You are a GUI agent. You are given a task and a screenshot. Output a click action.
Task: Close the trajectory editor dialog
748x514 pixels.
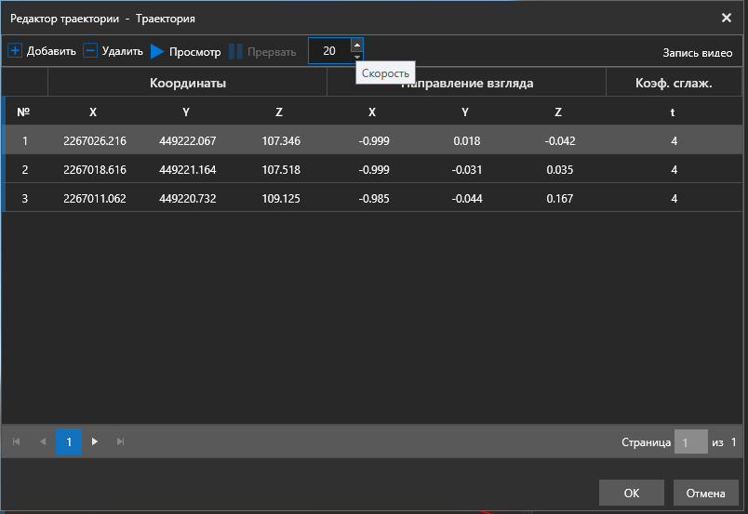tap(726, 18)
